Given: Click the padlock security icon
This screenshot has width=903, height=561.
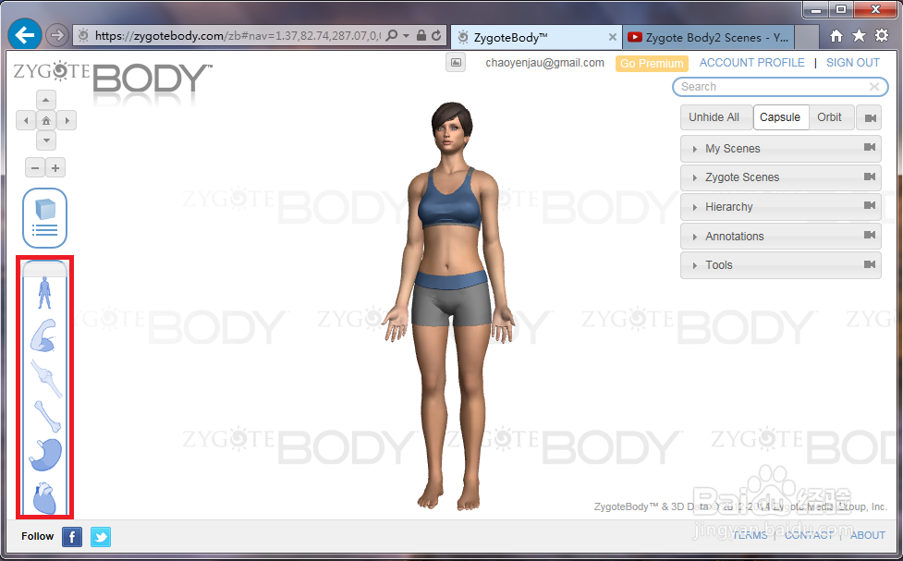Looking at the screenshot, I should (421, 36).
